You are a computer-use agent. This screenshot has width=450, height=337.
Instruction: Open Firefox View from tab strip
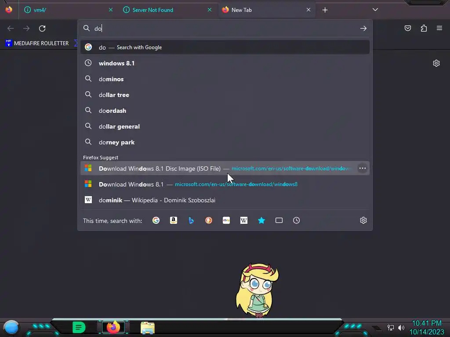click(x=9, y=10)
